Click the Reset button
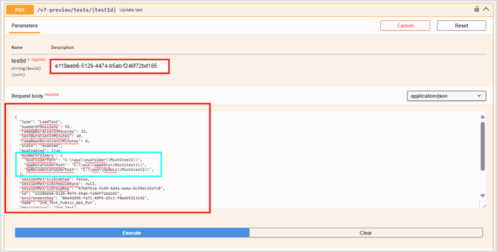This screenshot has height=252, width=497. [x=461, y=26]
